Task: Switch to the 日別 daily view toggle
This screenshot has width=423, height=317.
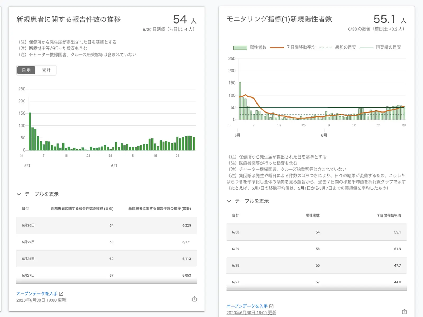Action: (x=26, y=70)
